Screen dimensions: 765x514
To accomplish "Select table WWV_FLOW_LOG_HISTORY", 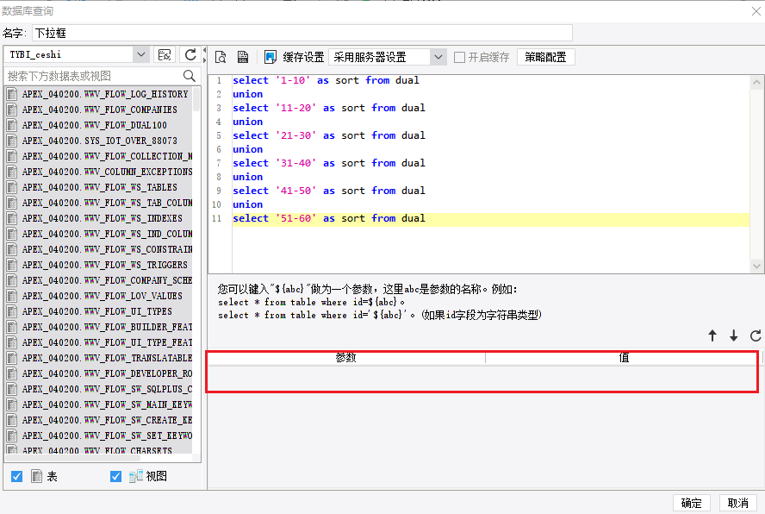I will (x=105, y=94).
